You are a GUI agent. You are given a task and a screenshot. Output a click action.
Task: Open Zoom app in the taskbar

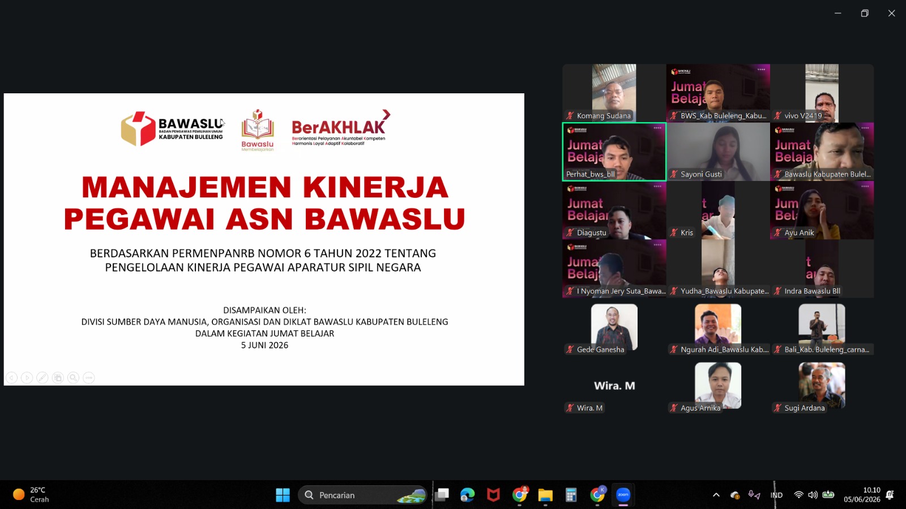click(x=623, y=495)
